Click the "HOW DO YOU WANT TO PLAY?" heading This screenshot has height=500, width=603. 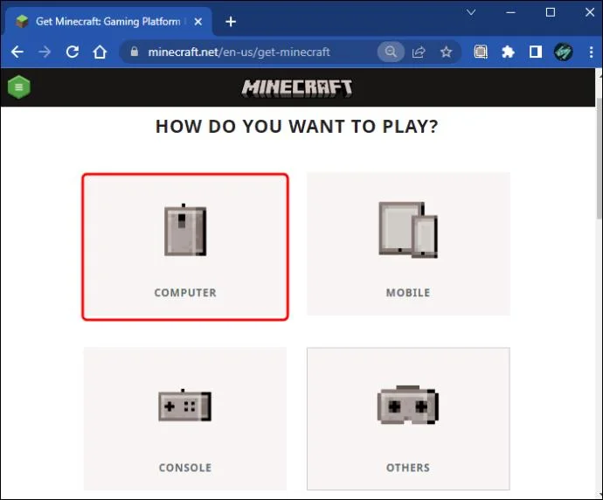point(297,126)
